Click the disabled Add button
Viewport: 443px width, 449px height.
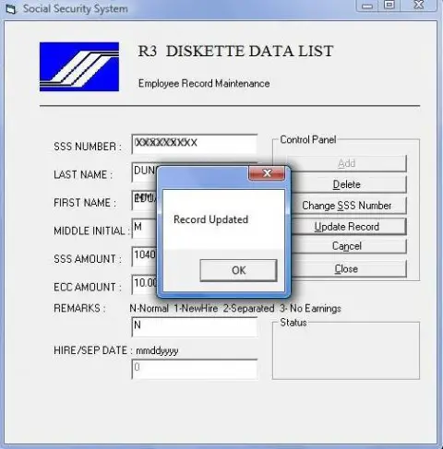click(x=347, y=163)
